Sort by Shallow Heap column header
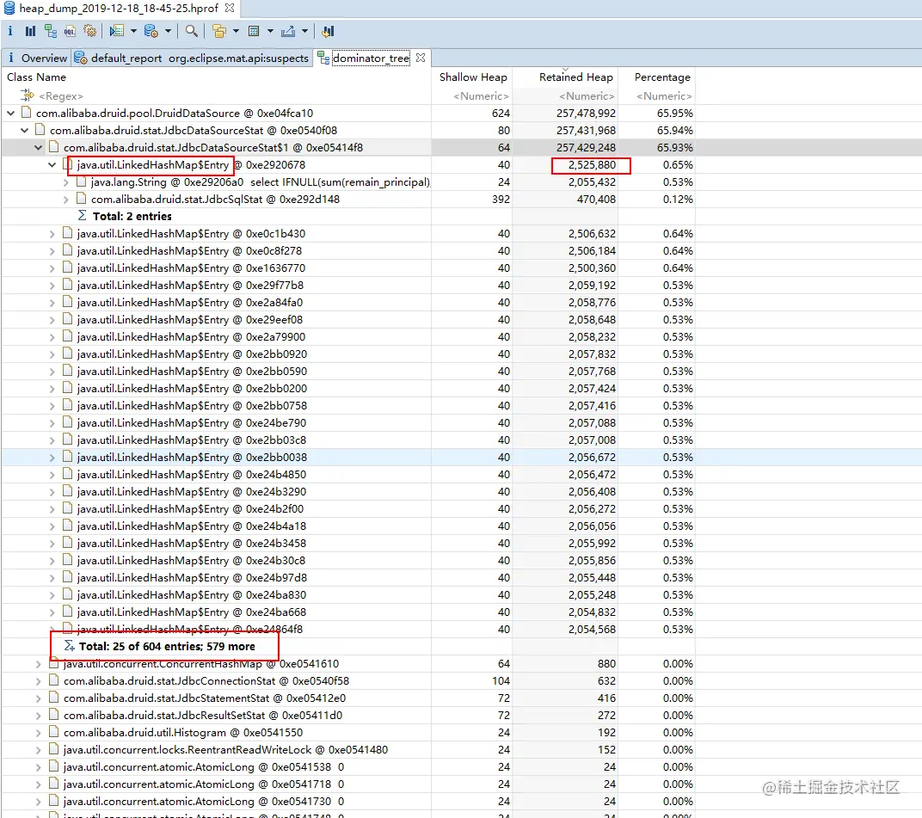The height and width of the screenshot is (818, 922). pos(473,77)
